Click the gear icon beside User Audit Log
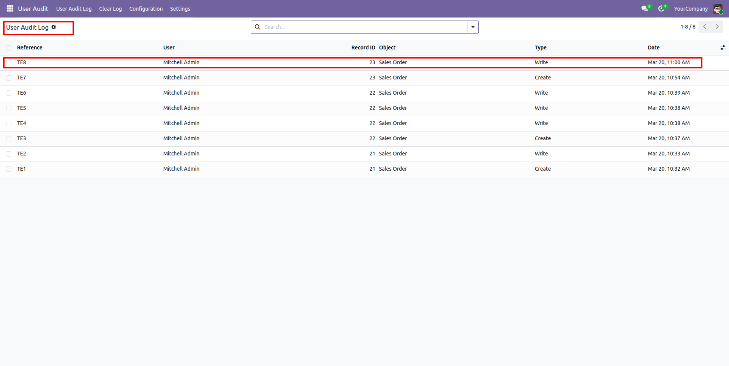Viewport: 729px width, 366px height. (x=54, y=27)
